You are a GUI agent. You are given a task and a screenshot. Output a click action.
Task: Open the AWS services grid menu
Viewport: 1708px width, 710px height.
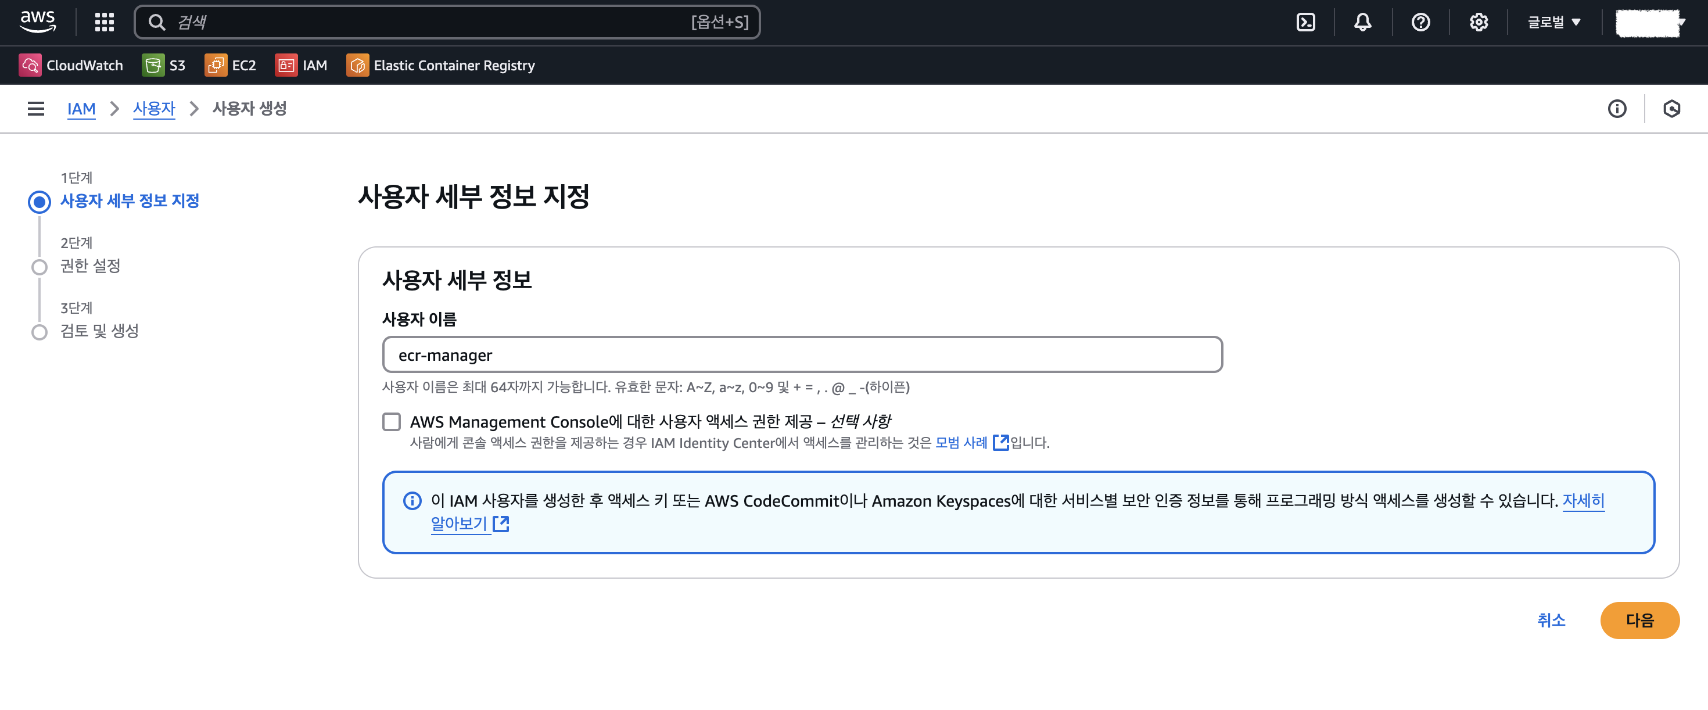[104, 22]
